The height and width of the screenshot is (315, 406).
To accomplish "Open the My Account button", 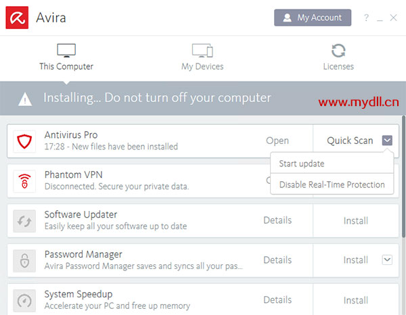I will click(313, 18).
